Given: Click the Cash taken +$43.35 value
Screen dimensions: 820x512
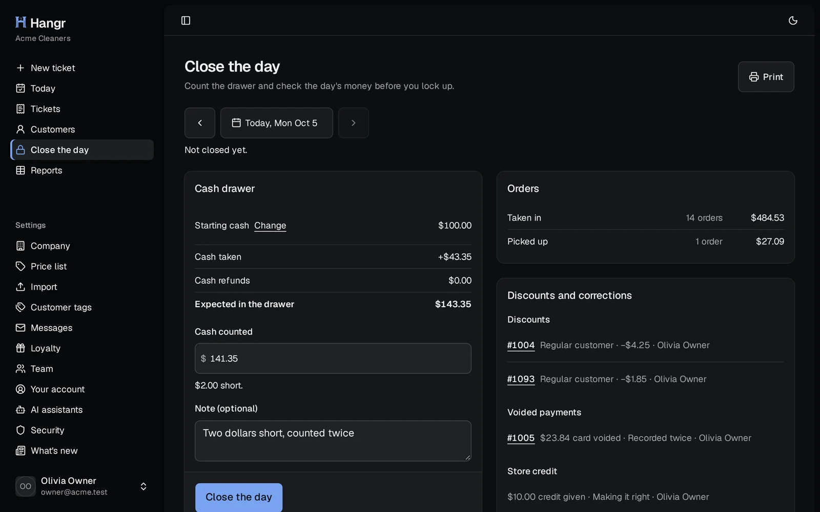Looking at the screenshot, I should tap(455, 257).
